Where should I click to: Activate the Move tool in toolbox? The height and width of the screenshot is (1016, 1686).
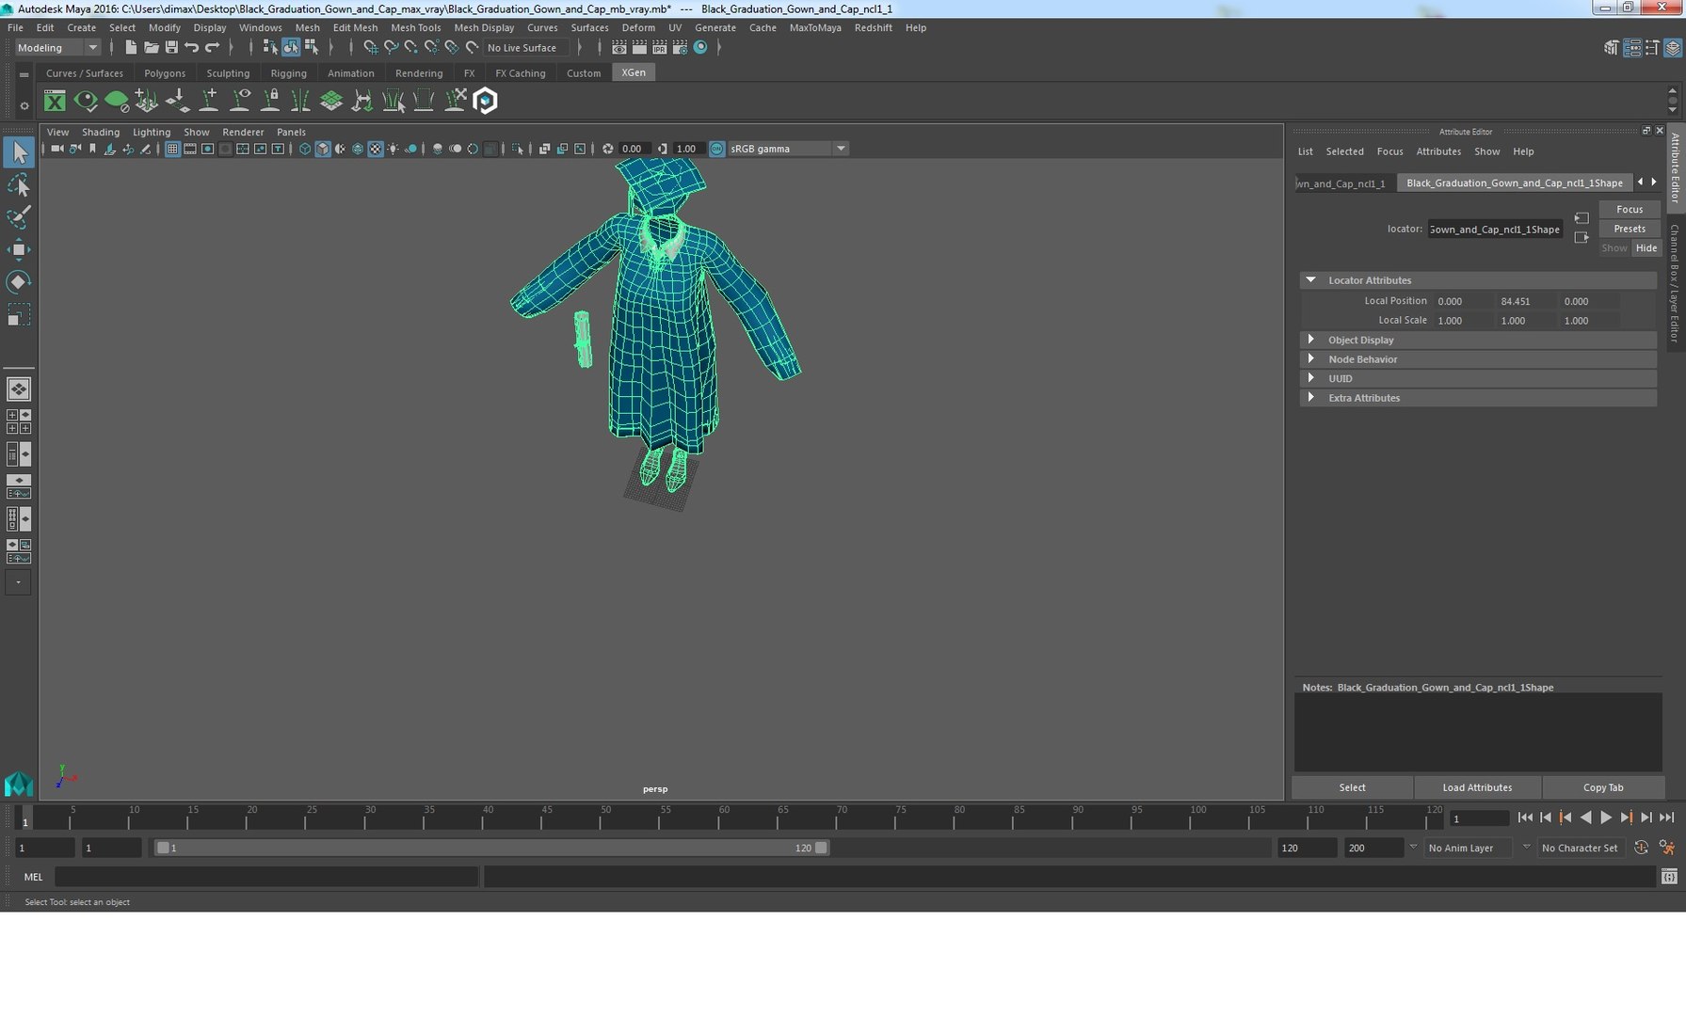pos(19,249)
